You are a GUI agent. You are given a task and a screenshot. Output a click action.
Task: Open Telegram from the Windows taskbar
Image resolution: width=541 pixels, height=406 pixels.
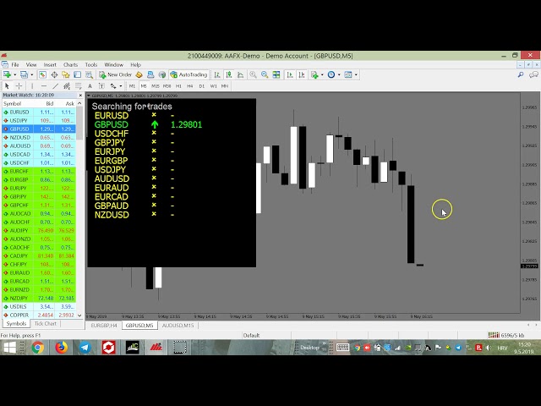(85, 347)
